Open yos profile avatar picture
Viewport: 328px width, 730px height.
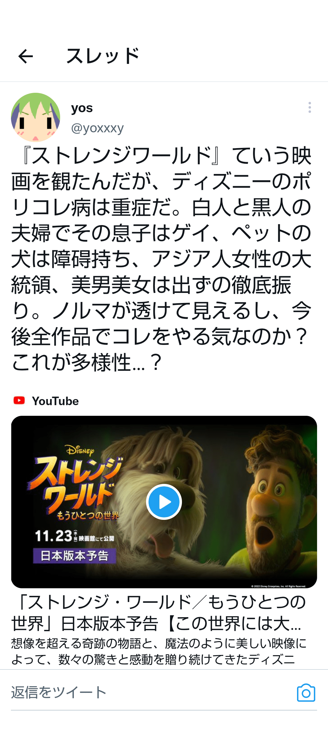coord(36,117)
